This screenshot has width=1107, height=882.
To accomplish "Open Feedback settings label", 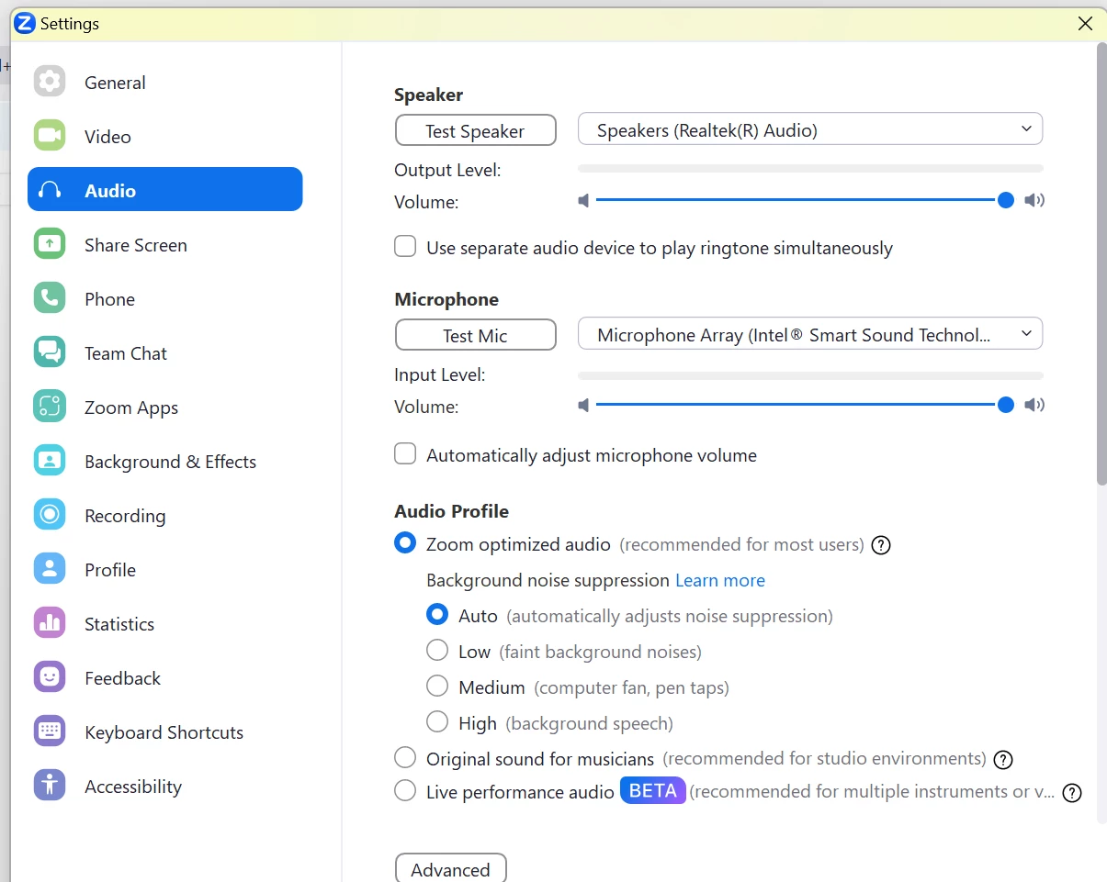I will click(x=122, y=678).
